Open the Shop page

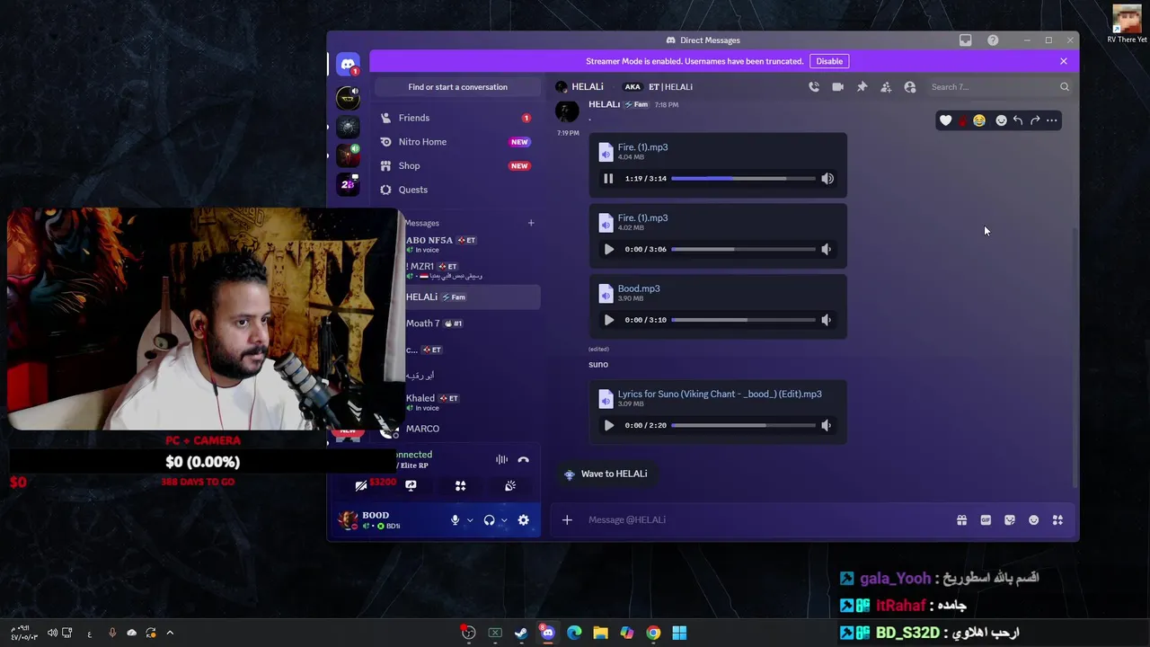(x=457, y=166)
